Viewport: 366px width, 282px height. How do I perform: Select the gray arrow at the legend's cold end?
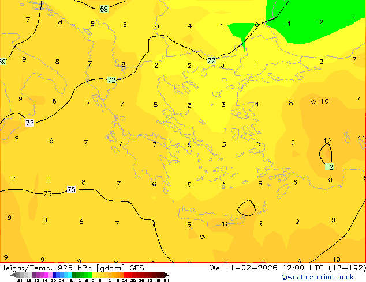(x=13, y=275)
